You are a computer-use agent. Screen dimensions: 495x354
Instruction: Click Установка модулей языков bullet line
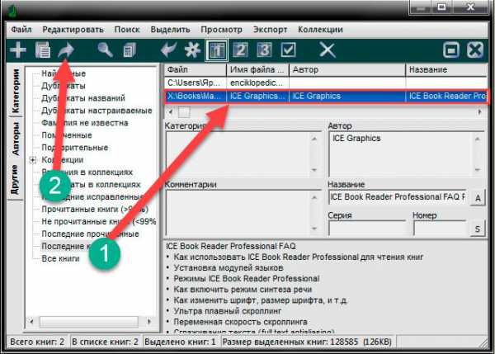[229, 268]
